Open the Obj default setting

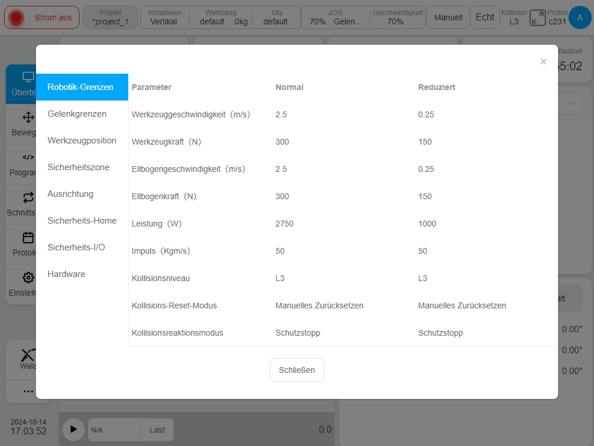pyautogui.click(x=276, y=17)
